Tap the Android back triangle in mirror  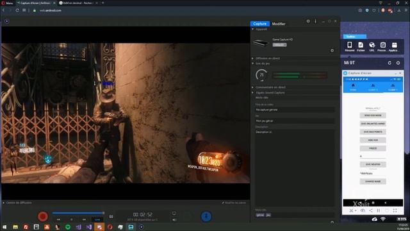pyautogui.click(x=385, y=203)
